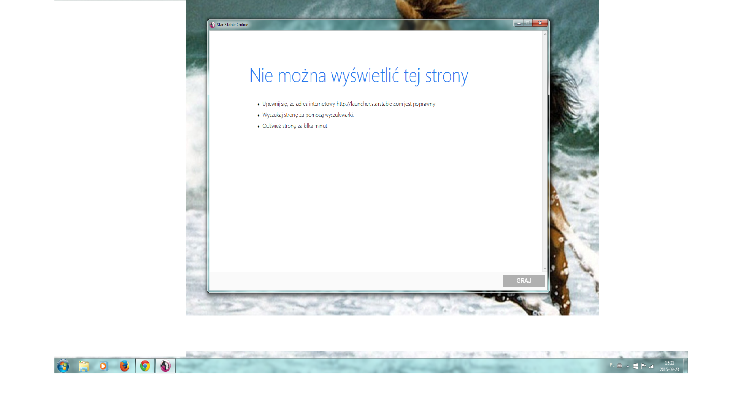The image size is (730, 411).
Task: Click the on-screen keyboard tray icon
Action: point(619,366)
